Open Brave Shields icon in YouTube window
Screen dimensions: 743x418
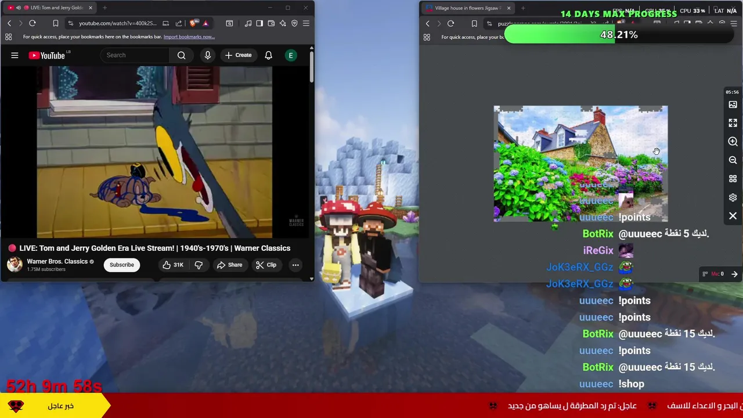click(x=193, y=23)
